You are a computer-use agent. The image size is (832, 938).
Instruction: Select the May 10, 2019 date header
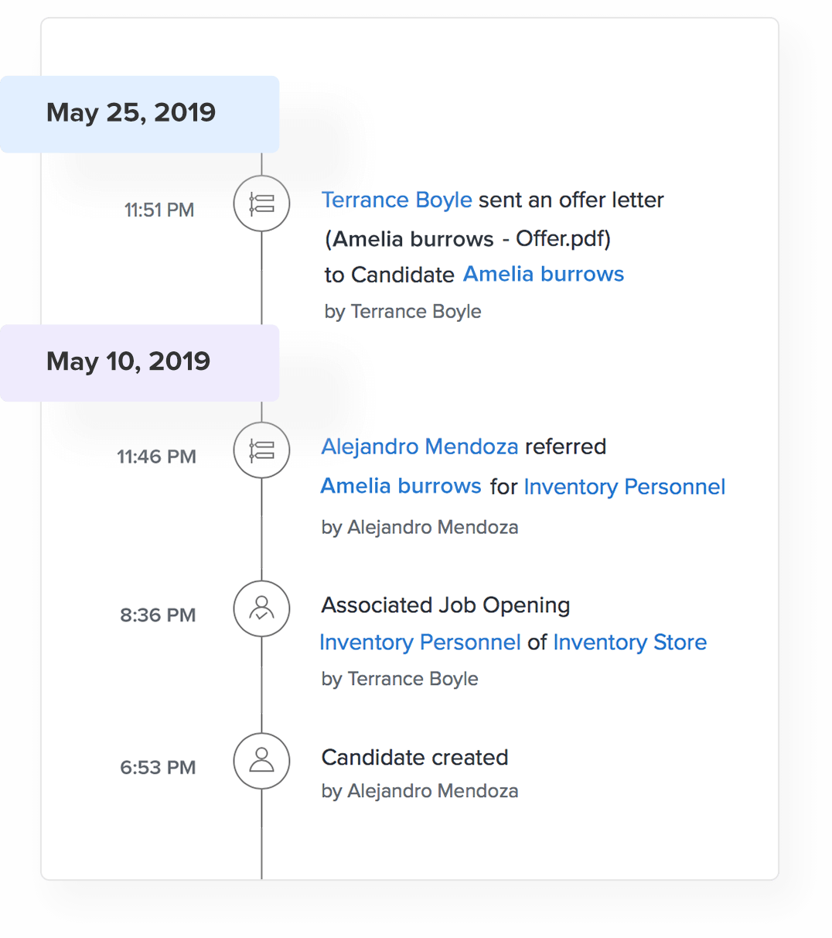click(x=128, y=361)
